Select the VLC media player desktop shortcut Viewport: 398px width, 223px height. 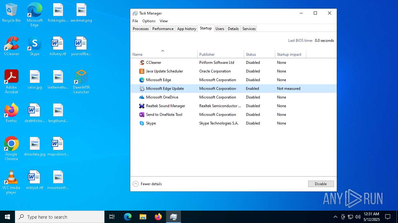[x=12, y=182]
